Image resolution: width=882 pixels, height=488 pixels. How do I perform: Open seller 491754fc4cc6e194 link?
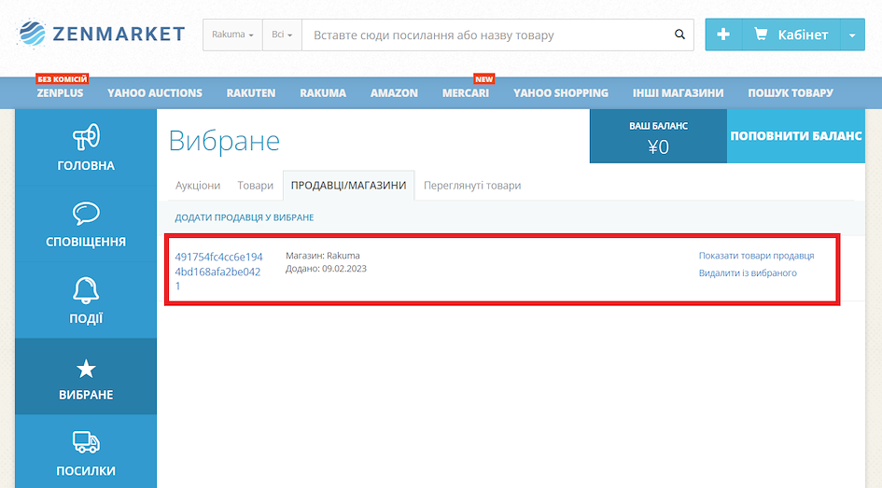[218, 271]
